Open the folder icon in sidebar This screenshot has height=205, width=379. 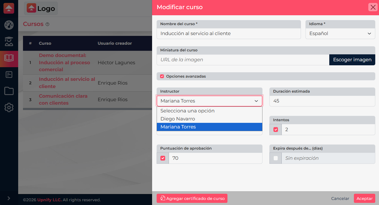coord(9,91)
